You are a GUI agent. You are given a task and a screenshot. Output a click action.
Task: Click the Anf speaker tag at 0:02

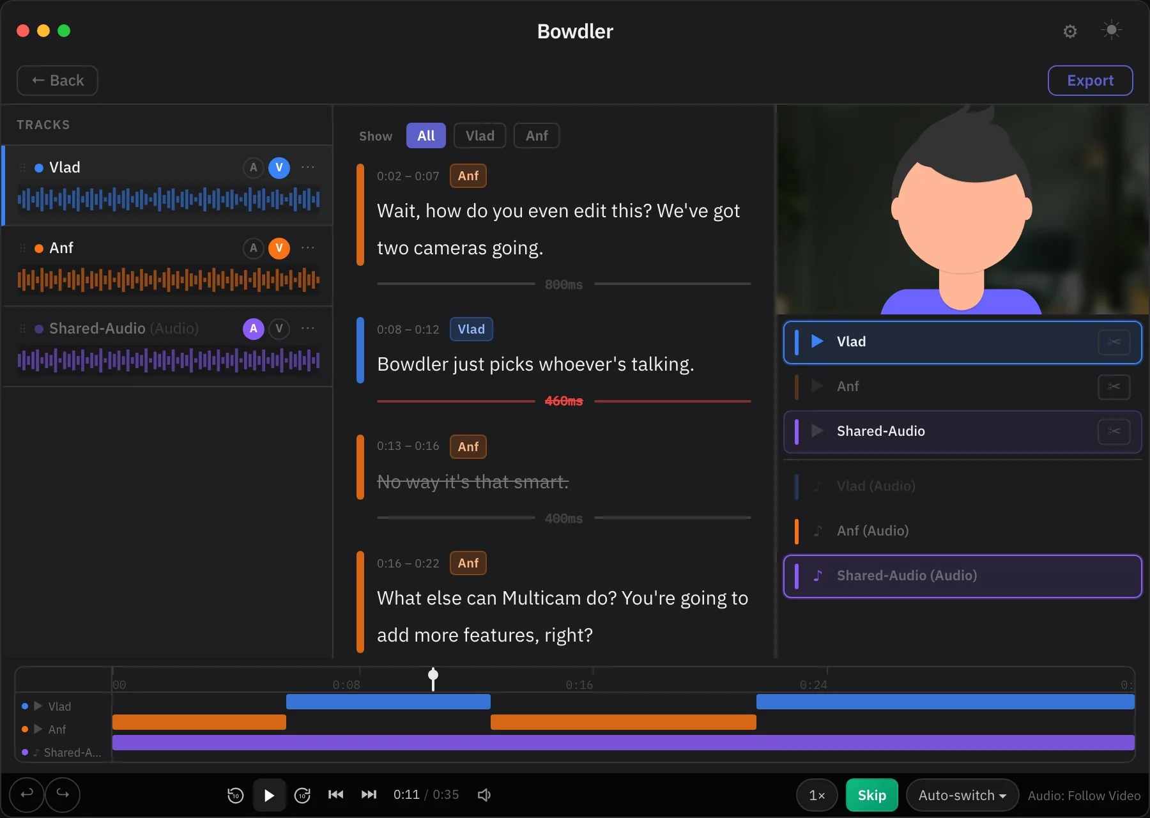[x=468, y=176]
